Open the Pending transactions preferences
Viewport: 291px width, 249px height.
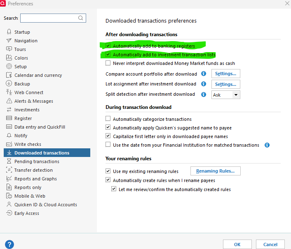37,161
